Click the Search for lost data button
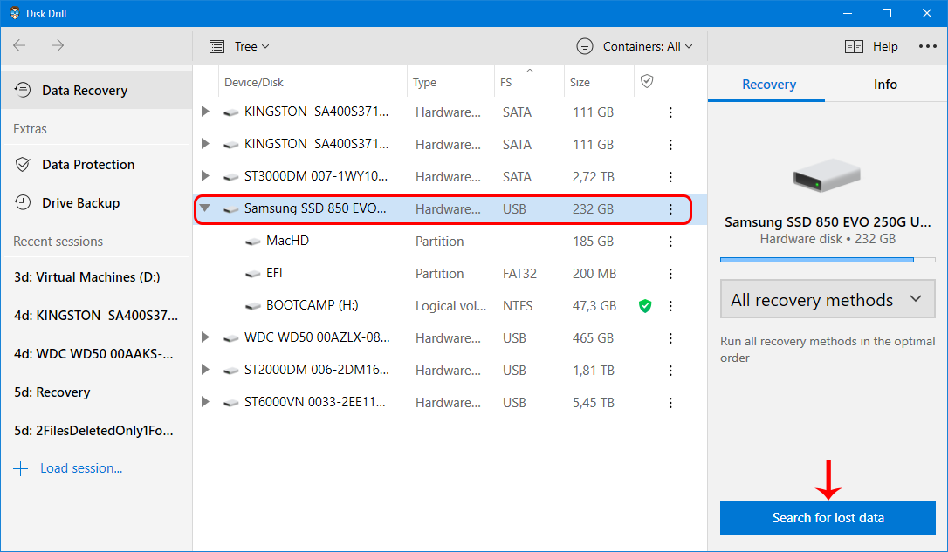948x552 pixels. pos(828,518)
